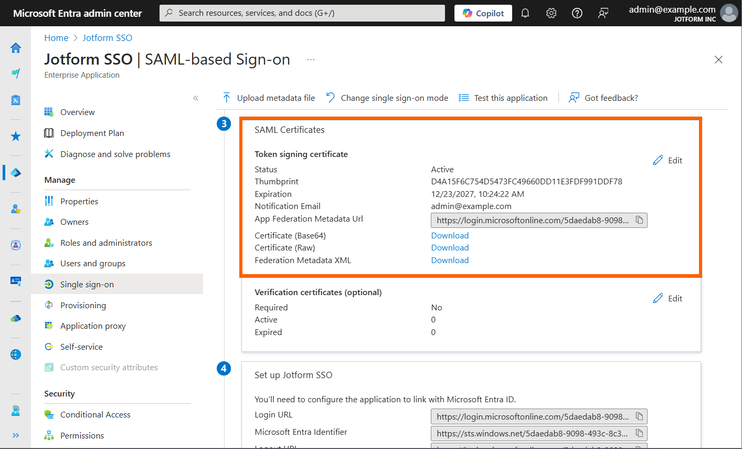Open the help question mark icon
The height and width of the screenshot is (449, 742).
577,13
